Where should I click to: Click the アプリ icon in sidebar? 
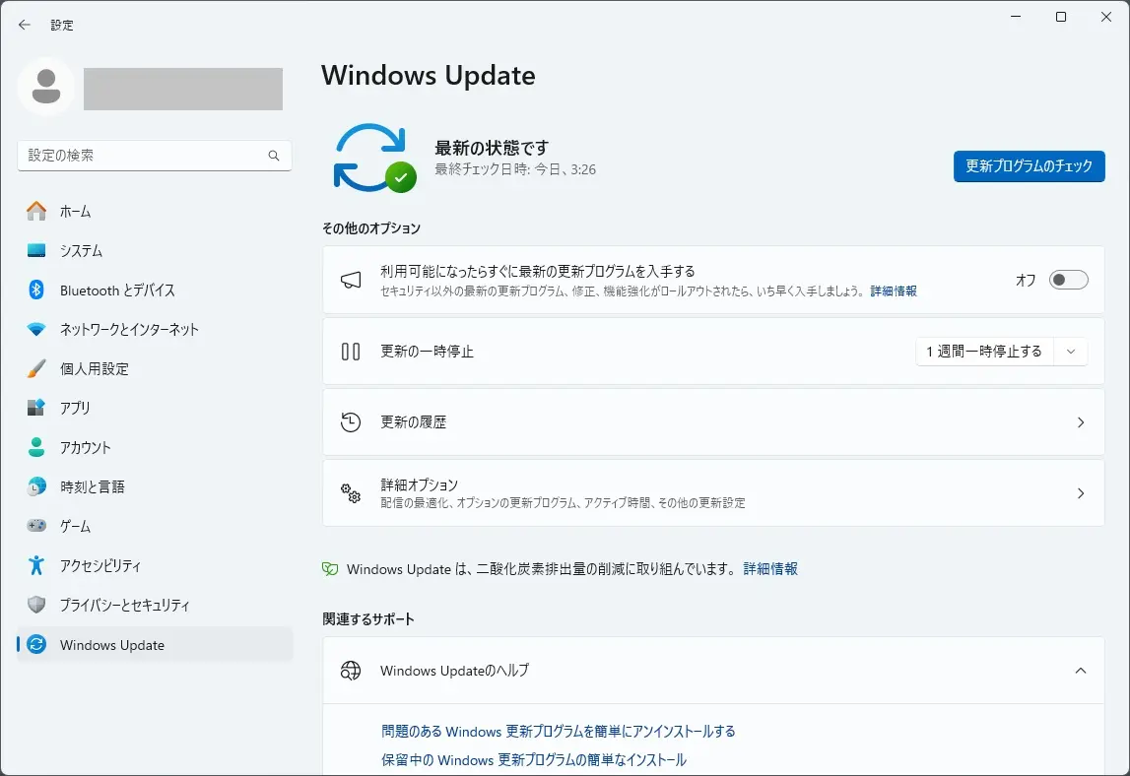(36, 408)
